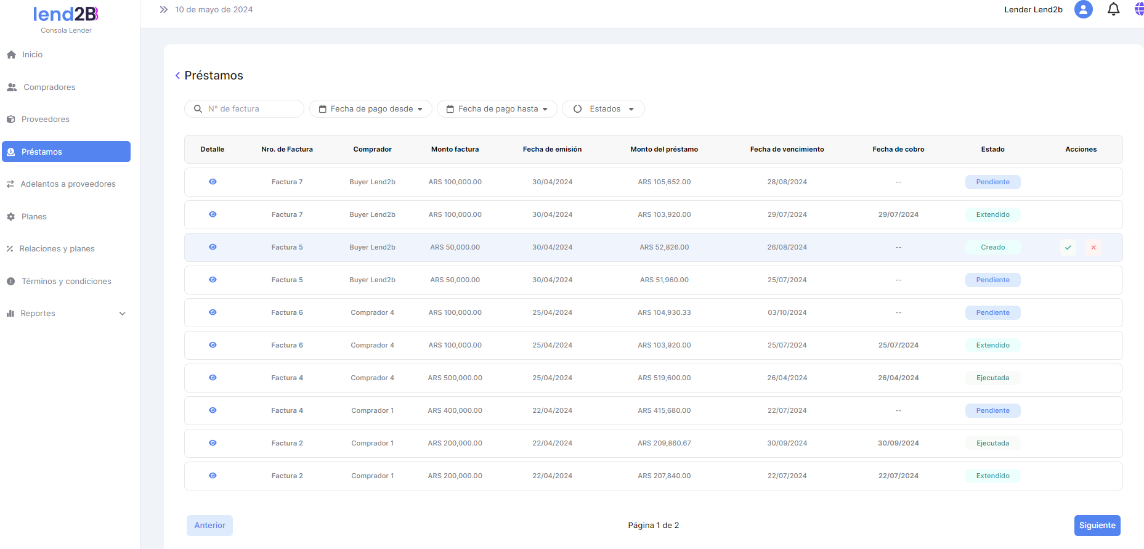Screen dimensions: 1144x549
Task: Click the Anterior page button
Action: pos(209,526)
